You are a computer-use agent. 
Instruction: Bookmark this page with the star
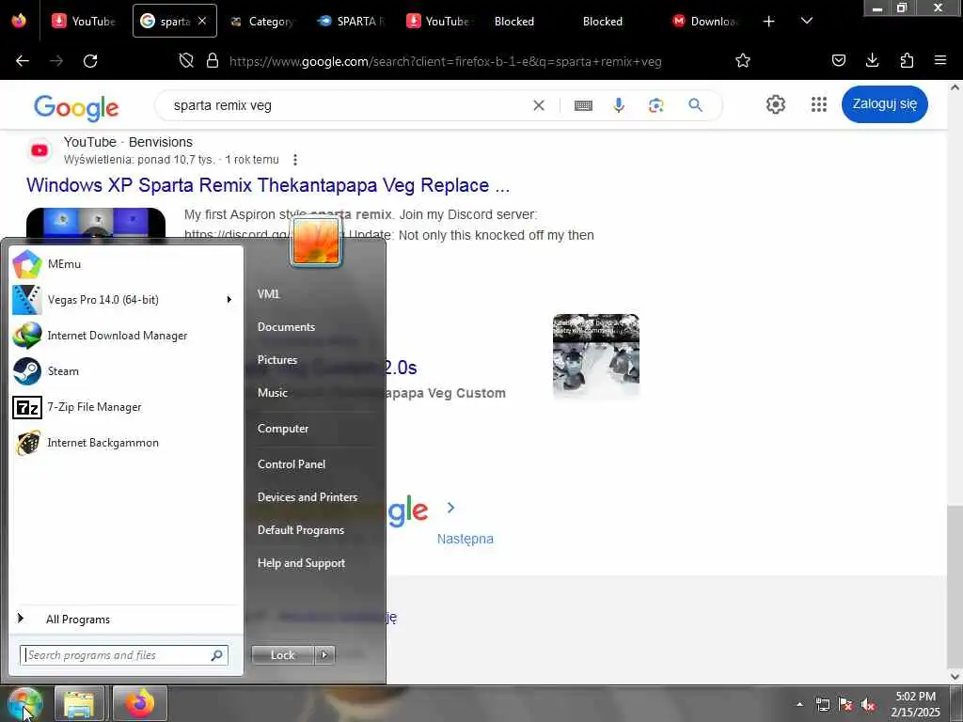[x=743, y=61]
